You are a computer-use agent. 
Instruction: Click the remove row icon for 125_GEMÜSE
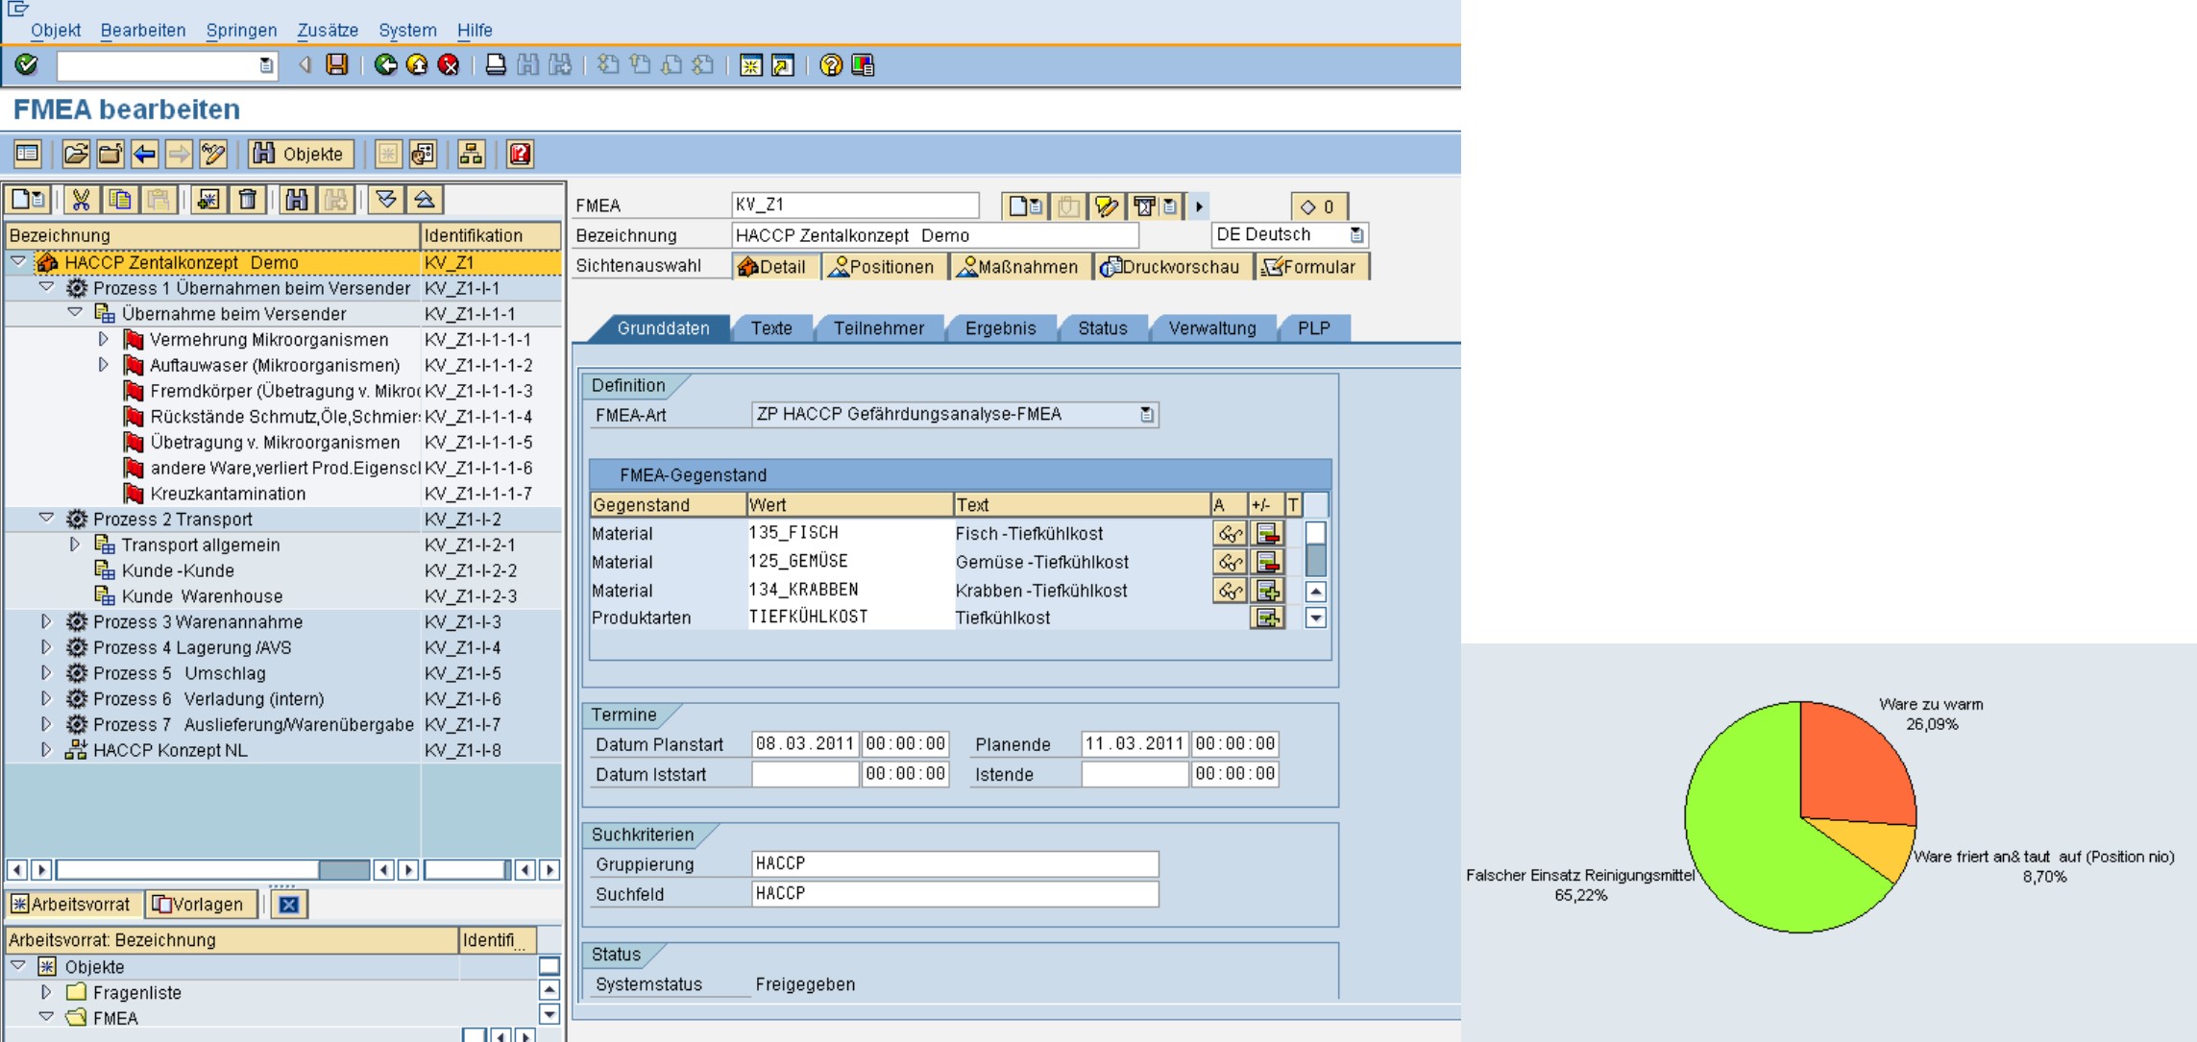tap(1267, 562)
